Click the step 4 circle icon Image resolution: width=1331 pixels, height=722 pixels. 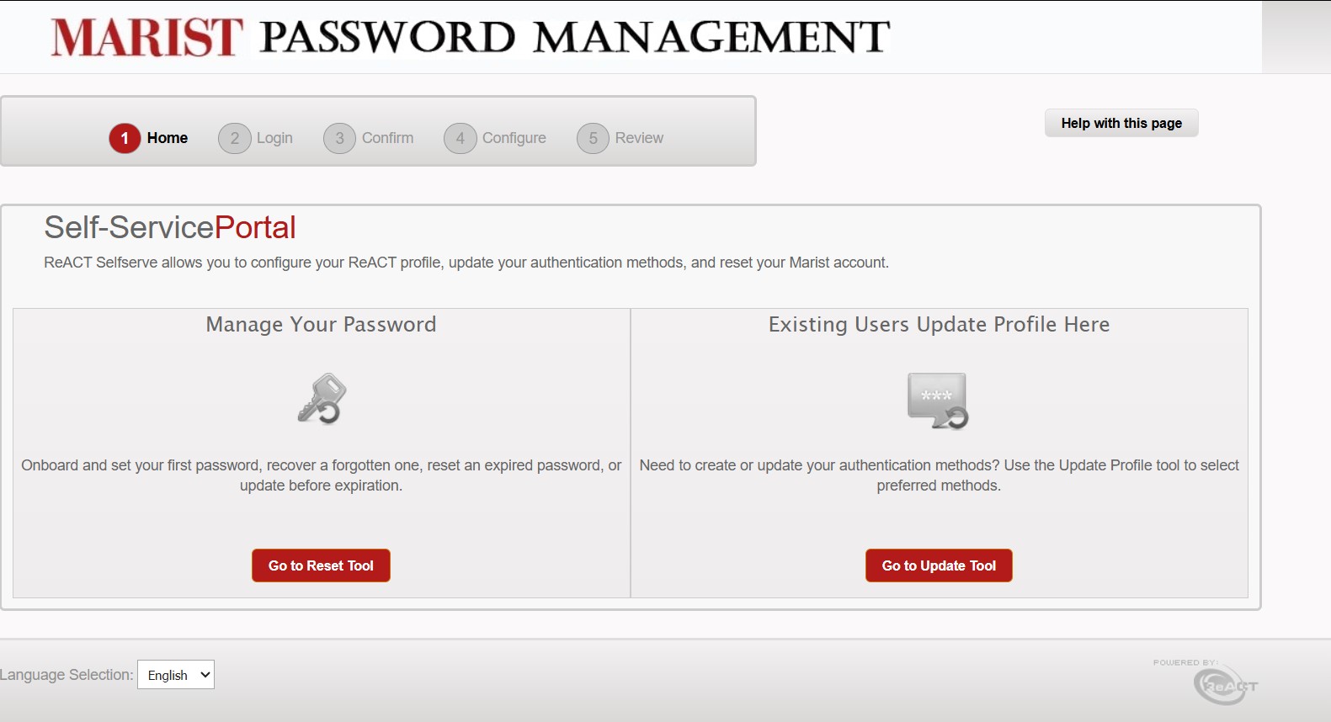[460, 138]
